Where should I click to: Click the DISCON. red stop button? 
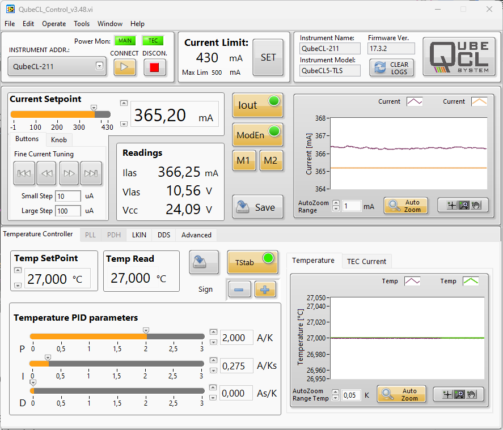point(154,67)
